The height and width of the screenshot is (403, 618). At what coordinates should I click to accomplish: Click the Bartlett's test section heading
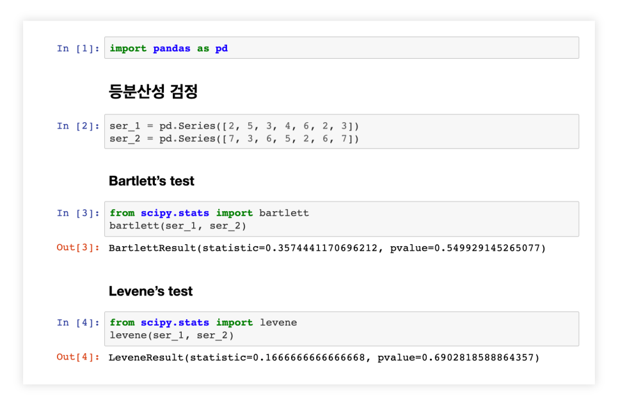coord(150,180)
